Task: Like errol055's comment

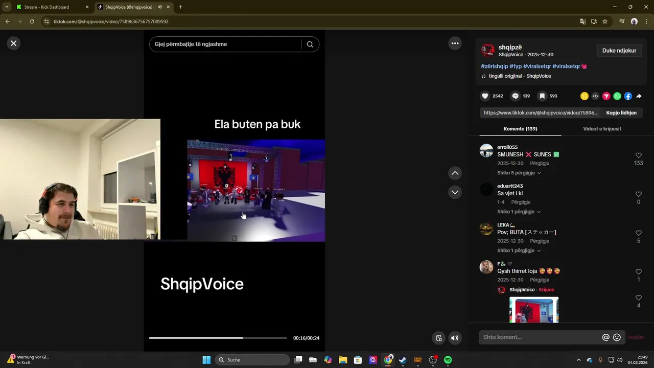Action: pyautogui.click(x=639, y=155)
